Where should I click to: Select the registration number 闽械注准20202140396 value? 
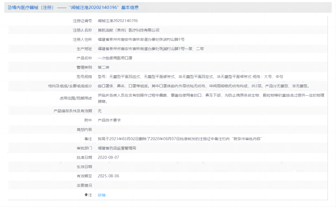tap(118, 20)
